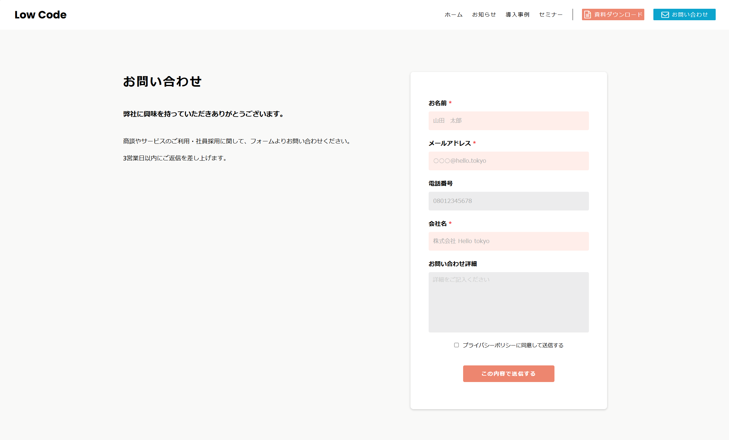Click the お問い合わせ詳細 text area
This screenshot has height=440, width=729.
pos(508,302)
